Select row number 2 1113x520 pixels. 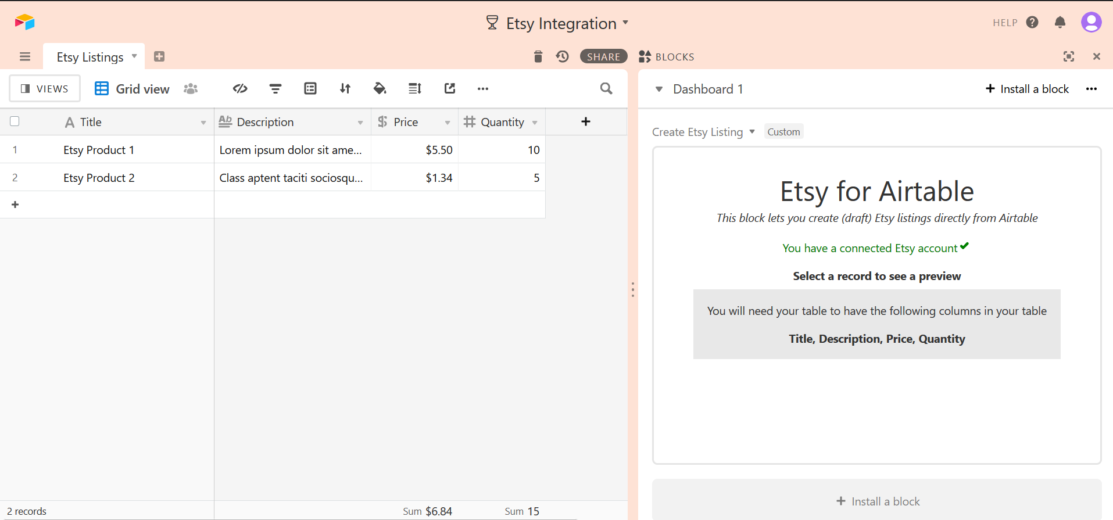coord(15,178)
